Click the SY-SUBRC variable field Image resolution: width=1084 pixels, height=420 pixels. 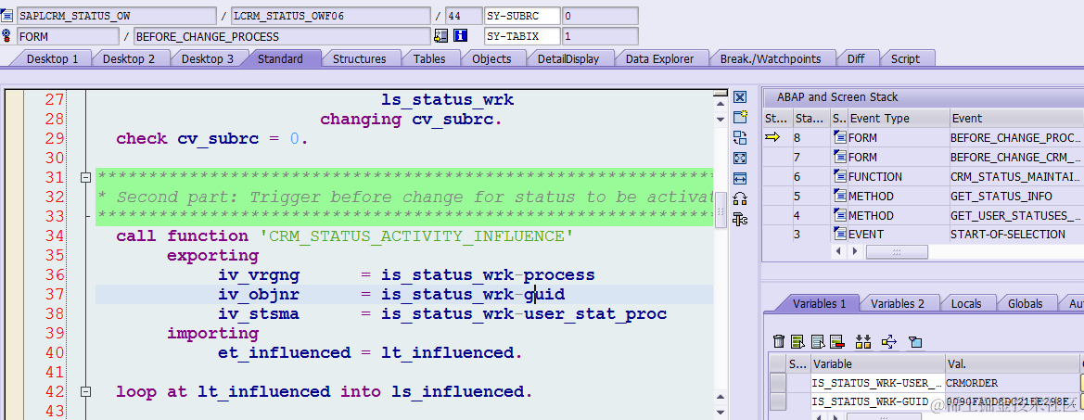coord(523,16)
